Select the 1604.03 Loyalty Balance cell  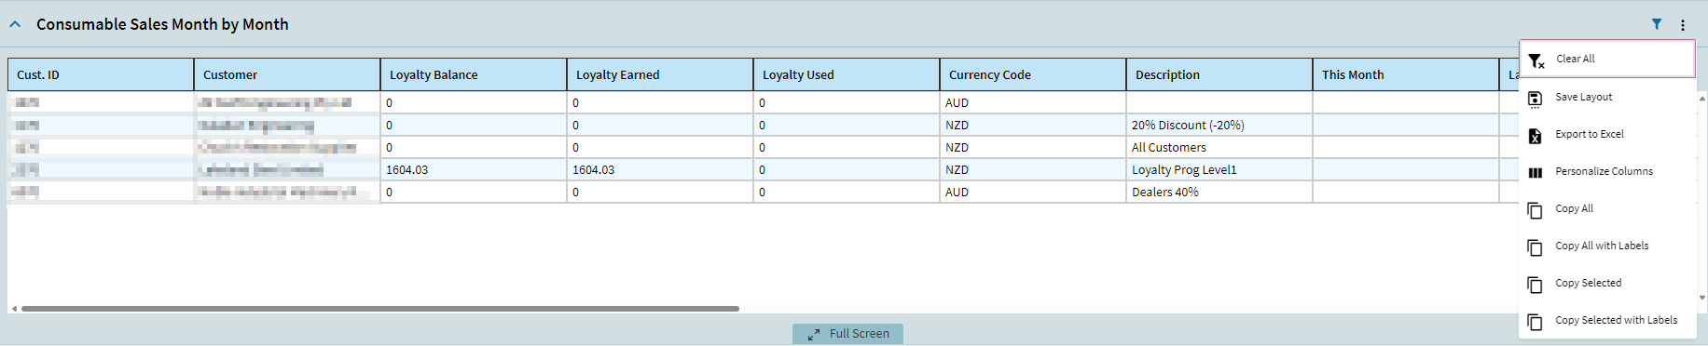click(474, 169)
